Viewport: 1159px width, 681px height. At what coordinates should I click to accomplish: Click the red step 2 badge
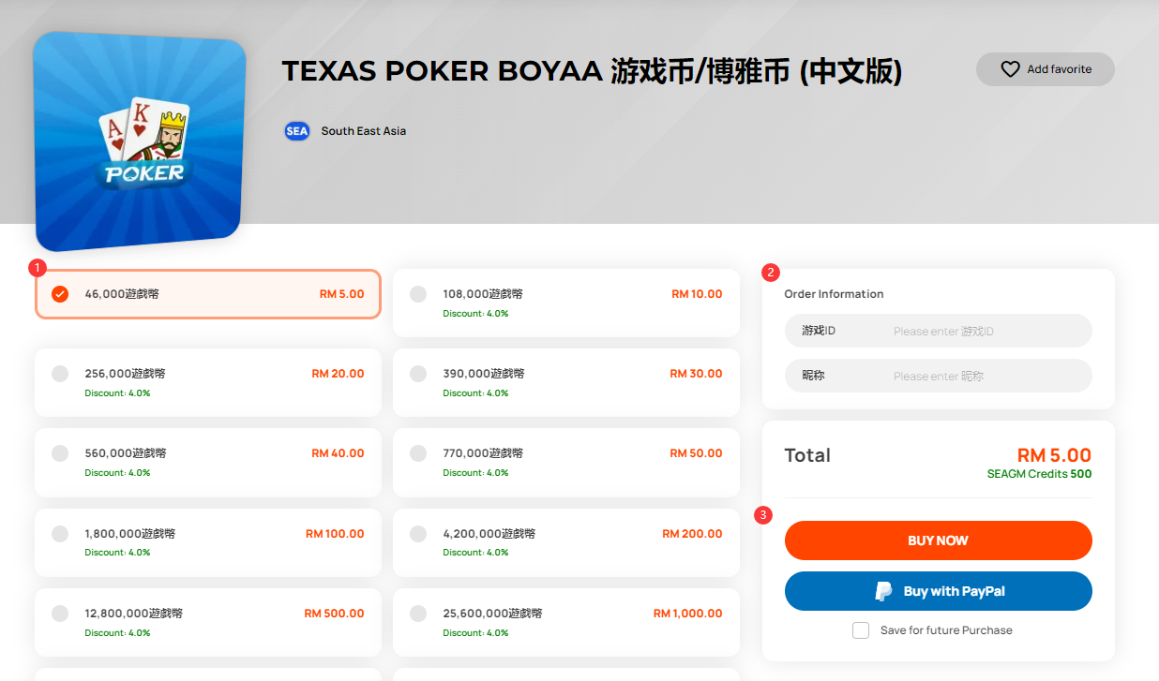coord(771,273)
